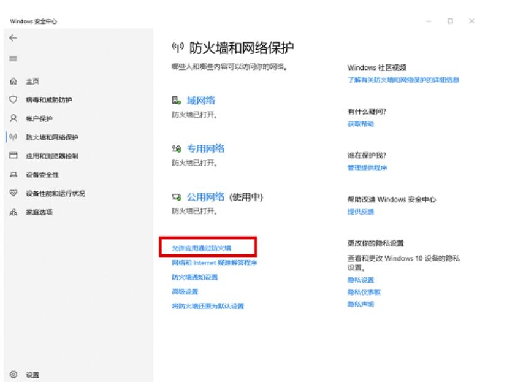Click the 有什么疑问? heading
Image resolution: width=515 pixels, height=382 pixels.
[367, 112]
